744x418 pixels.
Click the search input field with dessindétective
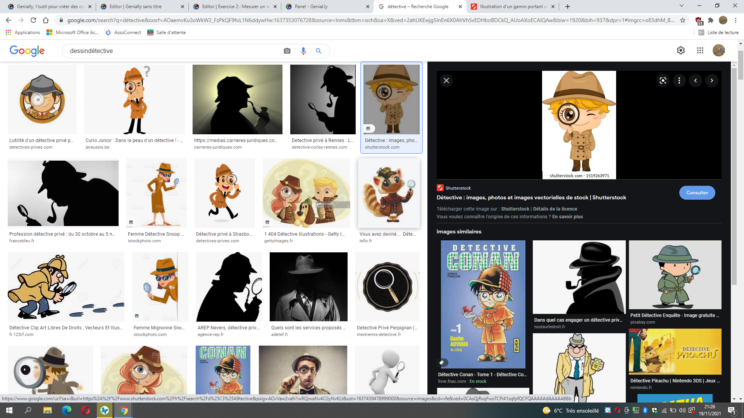[x=172, y=51]
